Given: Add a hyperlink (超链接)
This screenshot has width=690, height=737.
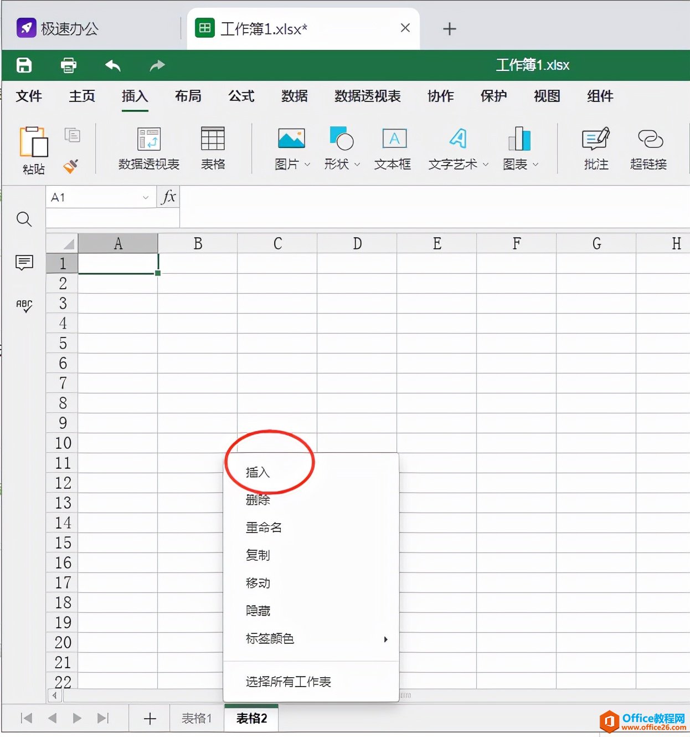Looking at the screenshot, I should tap(648, 148).
